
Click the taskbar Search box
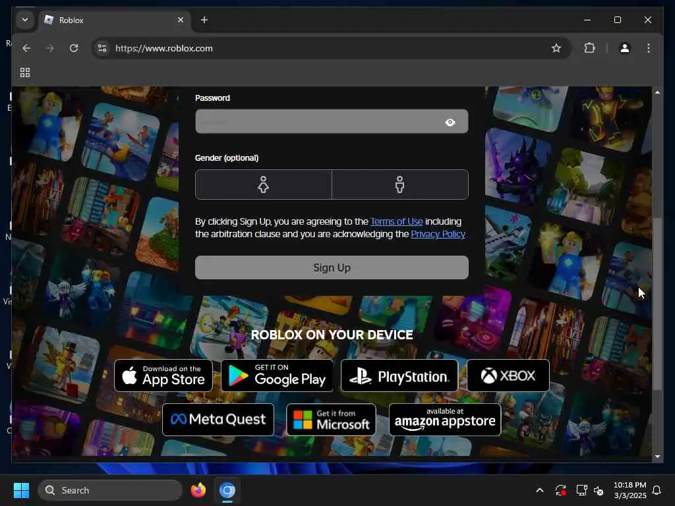(110, 490)
